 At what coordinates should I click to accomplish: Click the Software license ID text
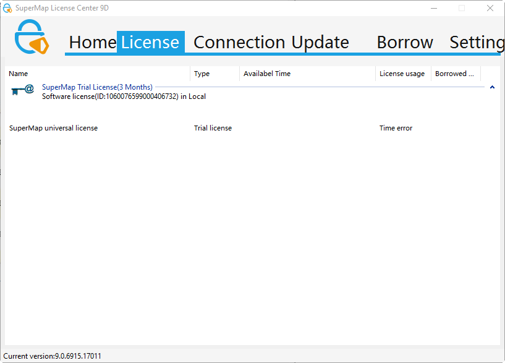click(124, 96)
